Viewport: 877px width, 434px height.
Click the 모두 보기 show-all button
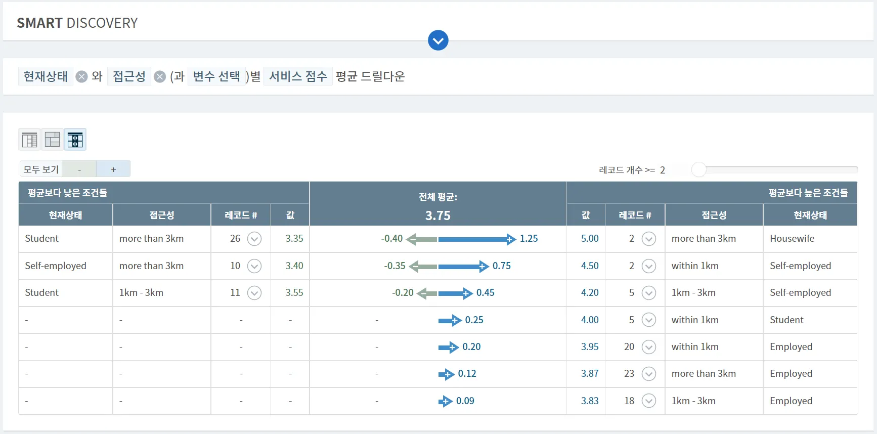(41, 169)
